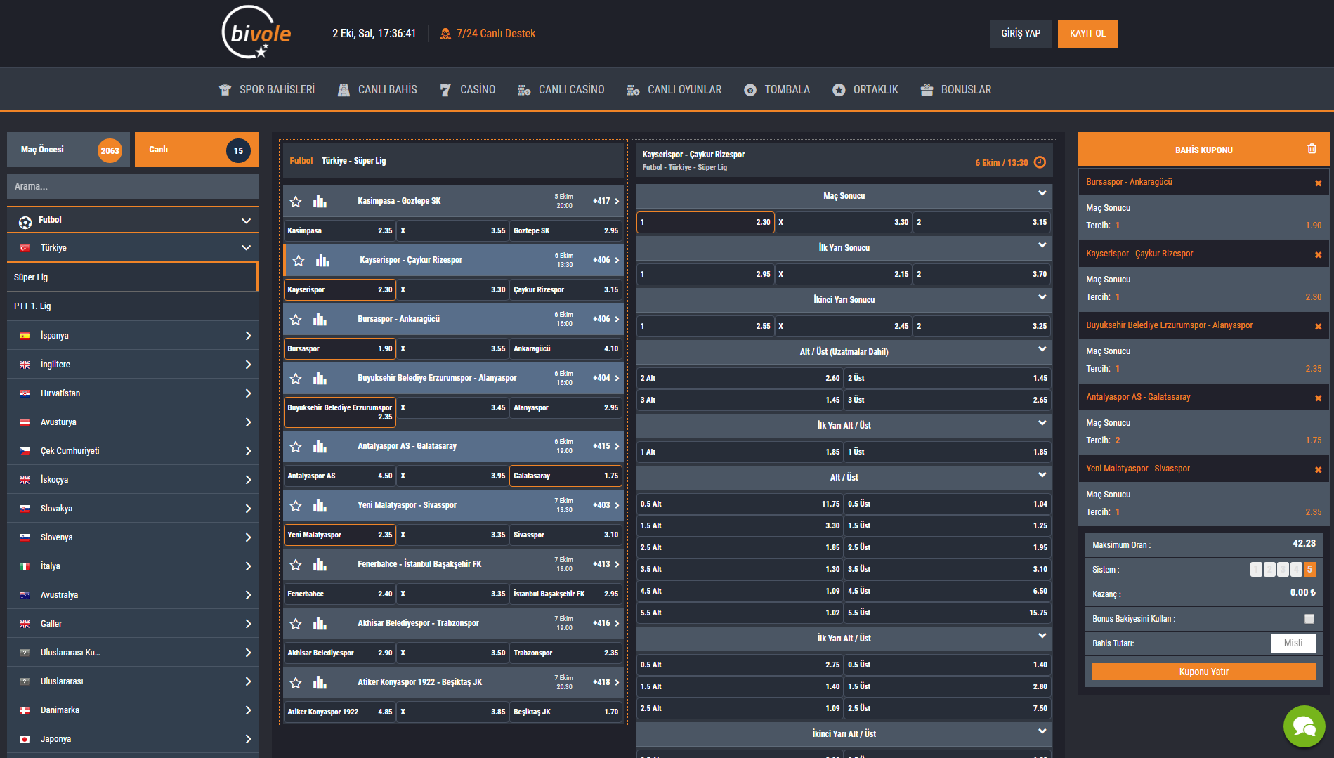The height and width of the screenshot is (758, 1334).
Task: Enable Bonus Bakiyesini Kullan checkbox
Action: (x=1309, y=619)
